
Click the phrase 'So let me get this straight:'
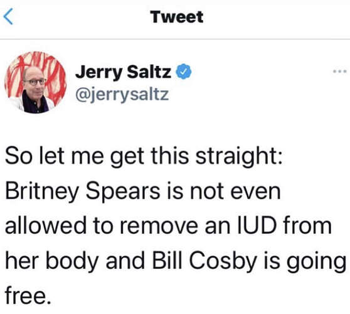point(144,156)
